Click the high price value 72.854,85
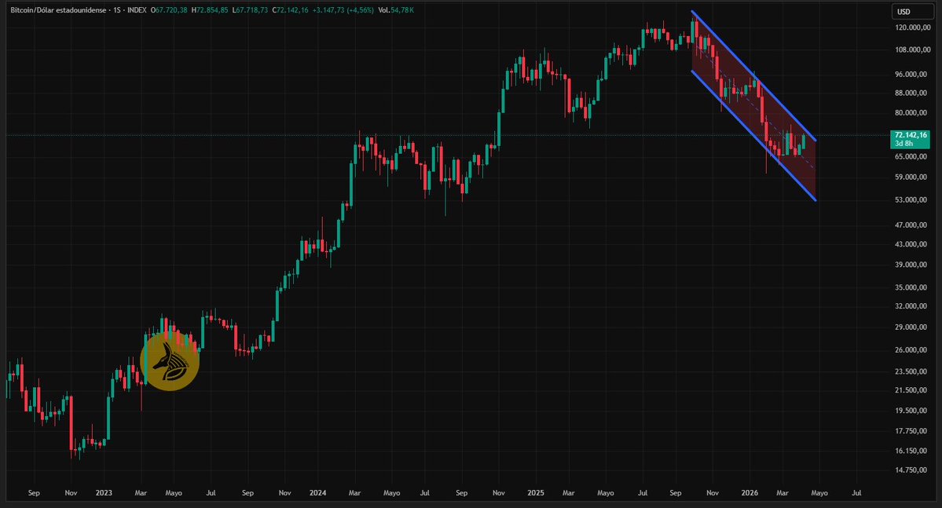Image resolution: width=942 pixels, height=508 pixels. pyautogui.click(x=211, y=10)
